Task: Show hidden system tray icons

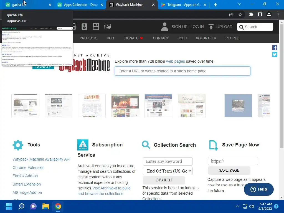Action: click(x=237, y=206)
